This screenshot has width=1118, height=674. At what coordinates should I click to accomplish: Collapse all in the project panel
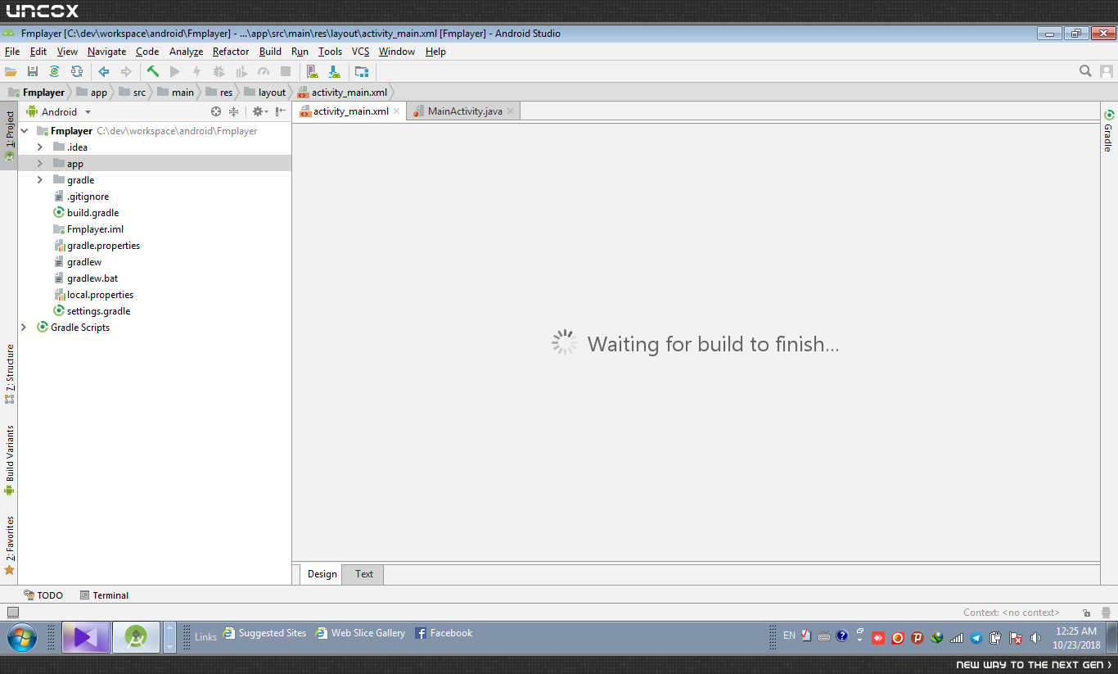tap(234, 111)
